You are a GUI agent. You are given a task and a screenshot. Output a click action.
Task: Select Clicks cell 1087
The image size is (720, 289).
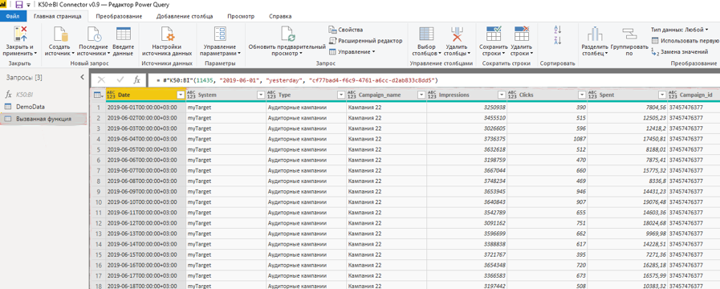coord(547,138)
